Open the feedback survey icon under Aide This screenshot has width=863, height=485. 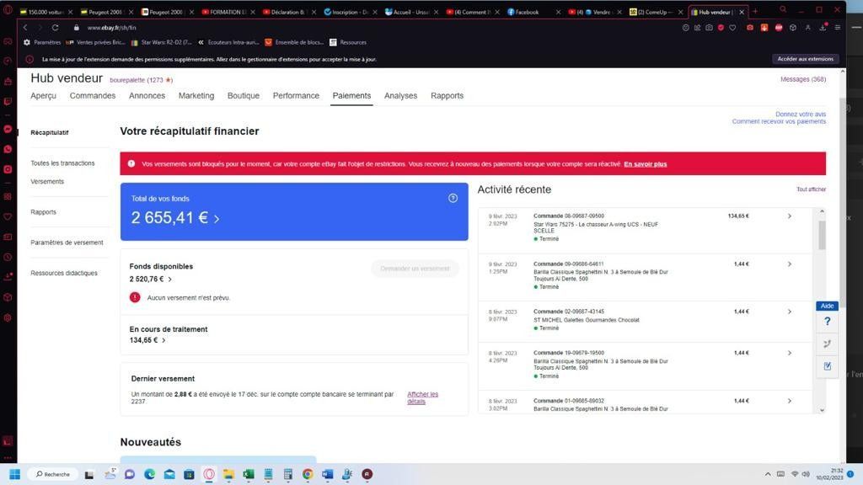click(827, 365)
